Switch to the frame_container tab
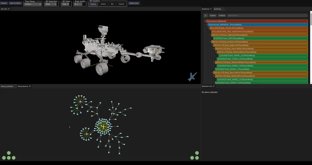The width and height of the screenshot is (312, 165). pyautogui.click(x=7, y=86)
